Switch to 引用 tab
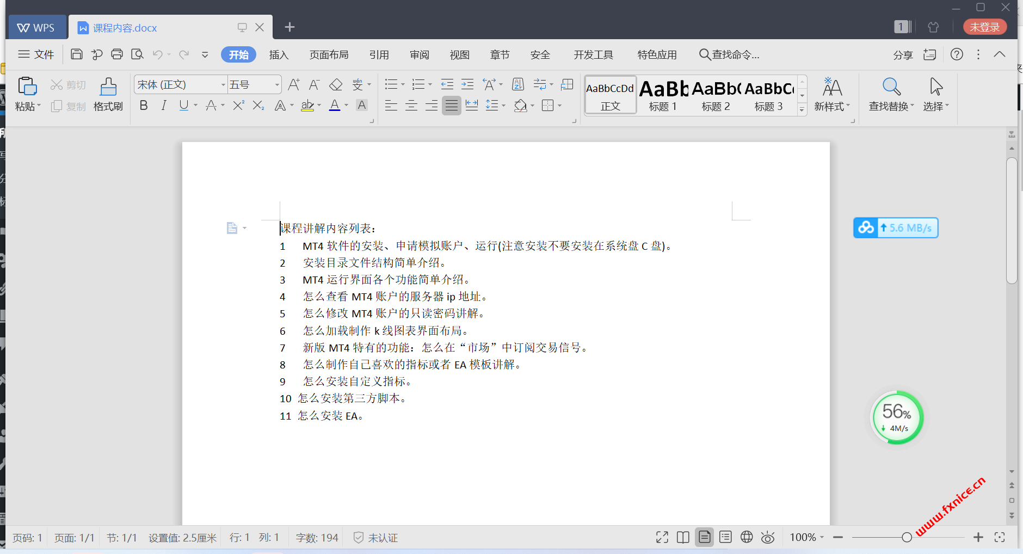1023x554 pixels. click(379, 55)
